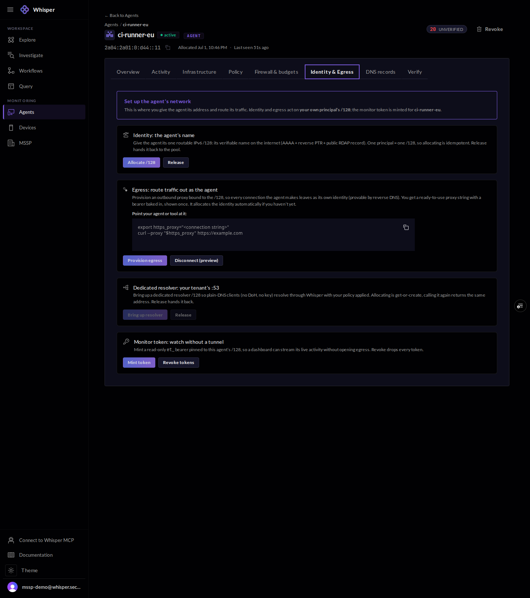
Task: Select Agents in the Monitoring section
Action: point(44,112)
